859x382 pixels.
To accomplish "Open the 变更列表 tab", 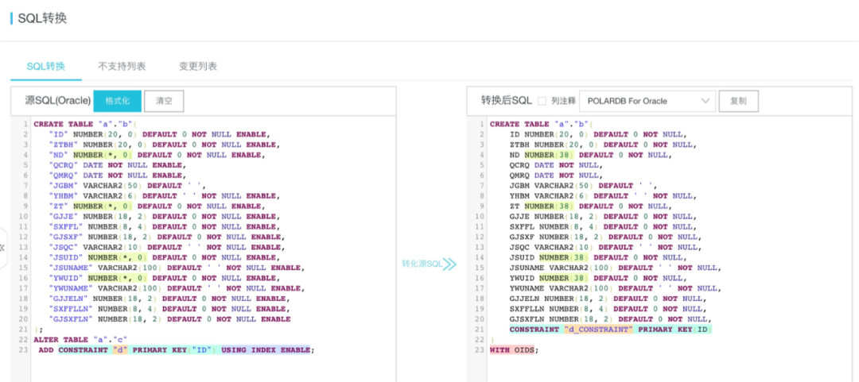I will click(x=197, y=67).
